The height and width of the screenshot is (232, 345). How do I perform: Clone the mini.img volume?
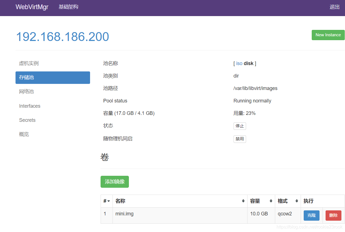pos(311,215)
